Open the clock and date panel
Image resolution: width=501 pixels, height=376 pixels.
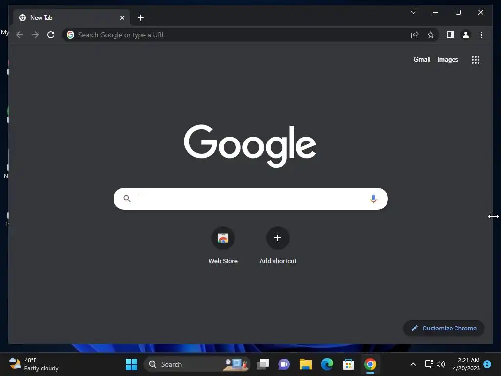click(466, 364)
